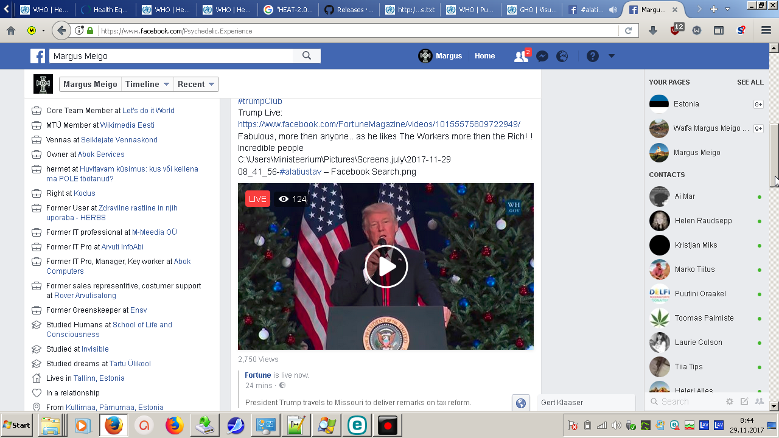Mute the #alati Facebook tab audio
This screenshot has height=438, width=779.
pos(613,10)
